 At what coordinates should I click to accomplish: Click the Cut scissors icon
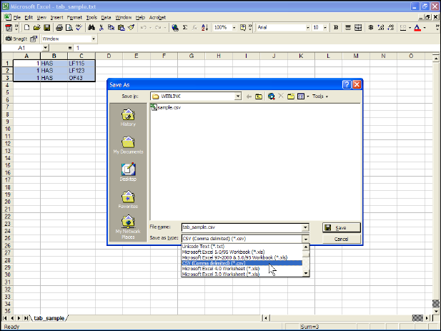click(x=101, y=28)
